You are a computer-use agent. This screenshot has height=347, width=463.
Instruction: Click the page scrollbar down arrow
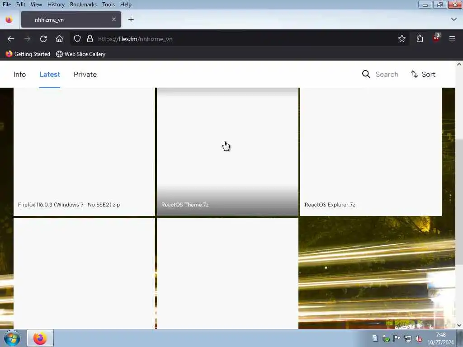pos(459,325)
